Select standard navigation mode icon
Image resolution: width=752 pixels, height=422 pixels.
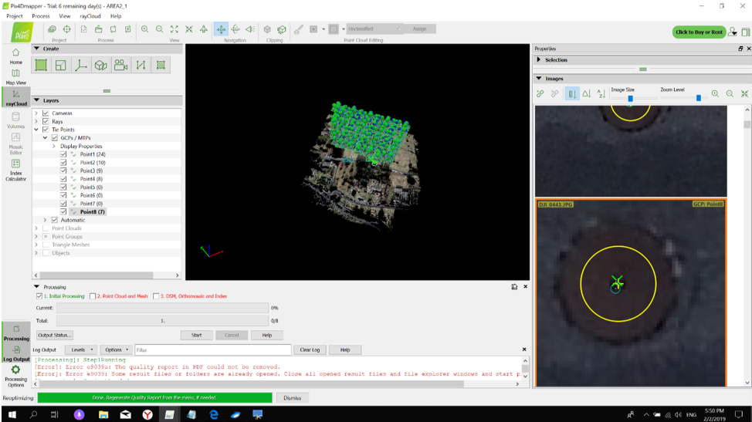click(221, 29)
